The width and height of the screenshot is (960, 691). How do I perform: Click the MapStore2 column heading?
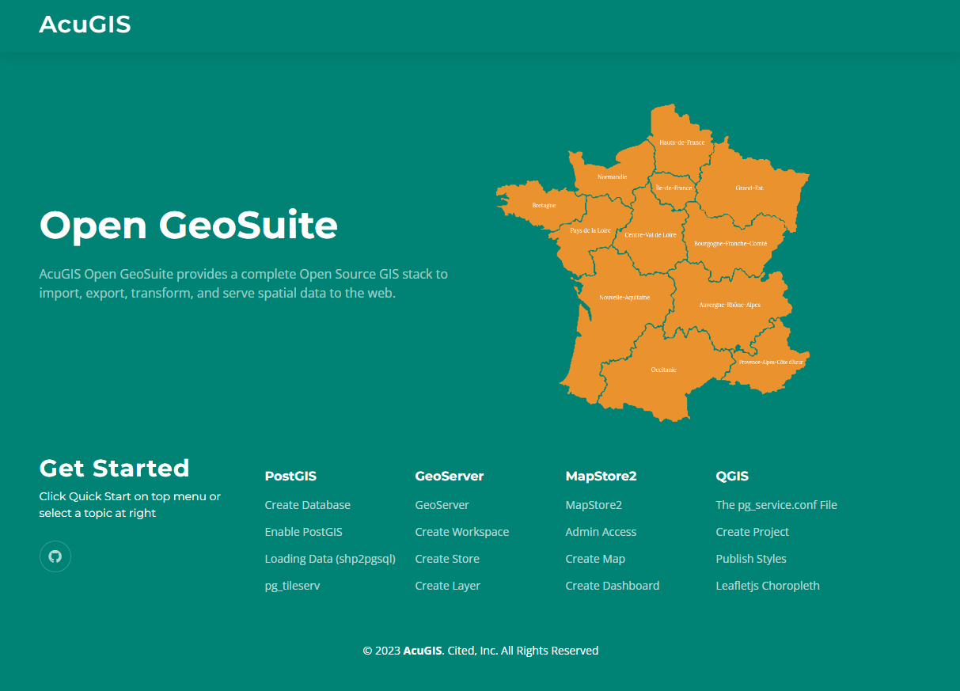coord(601,476)
